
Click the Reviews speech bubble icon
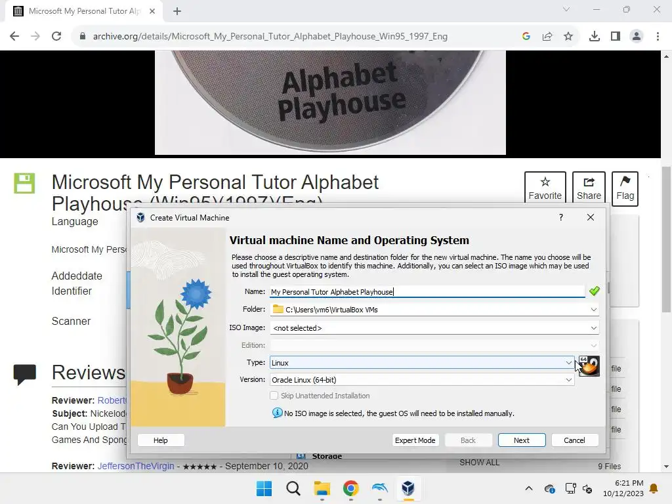(x=24, y=375)
